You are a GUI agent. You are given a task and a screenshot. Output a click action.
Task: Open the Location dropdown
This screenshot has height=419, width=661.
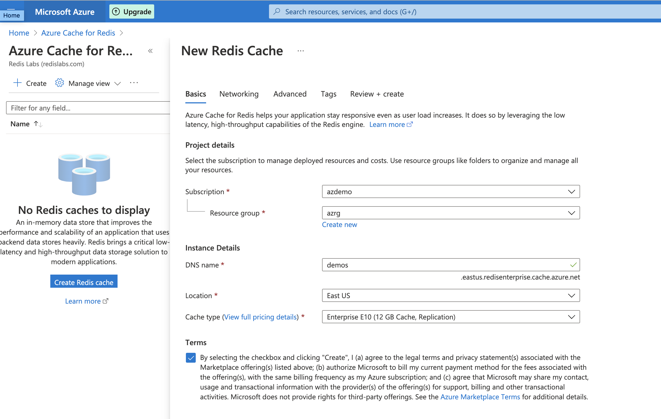tap(451, 295)
